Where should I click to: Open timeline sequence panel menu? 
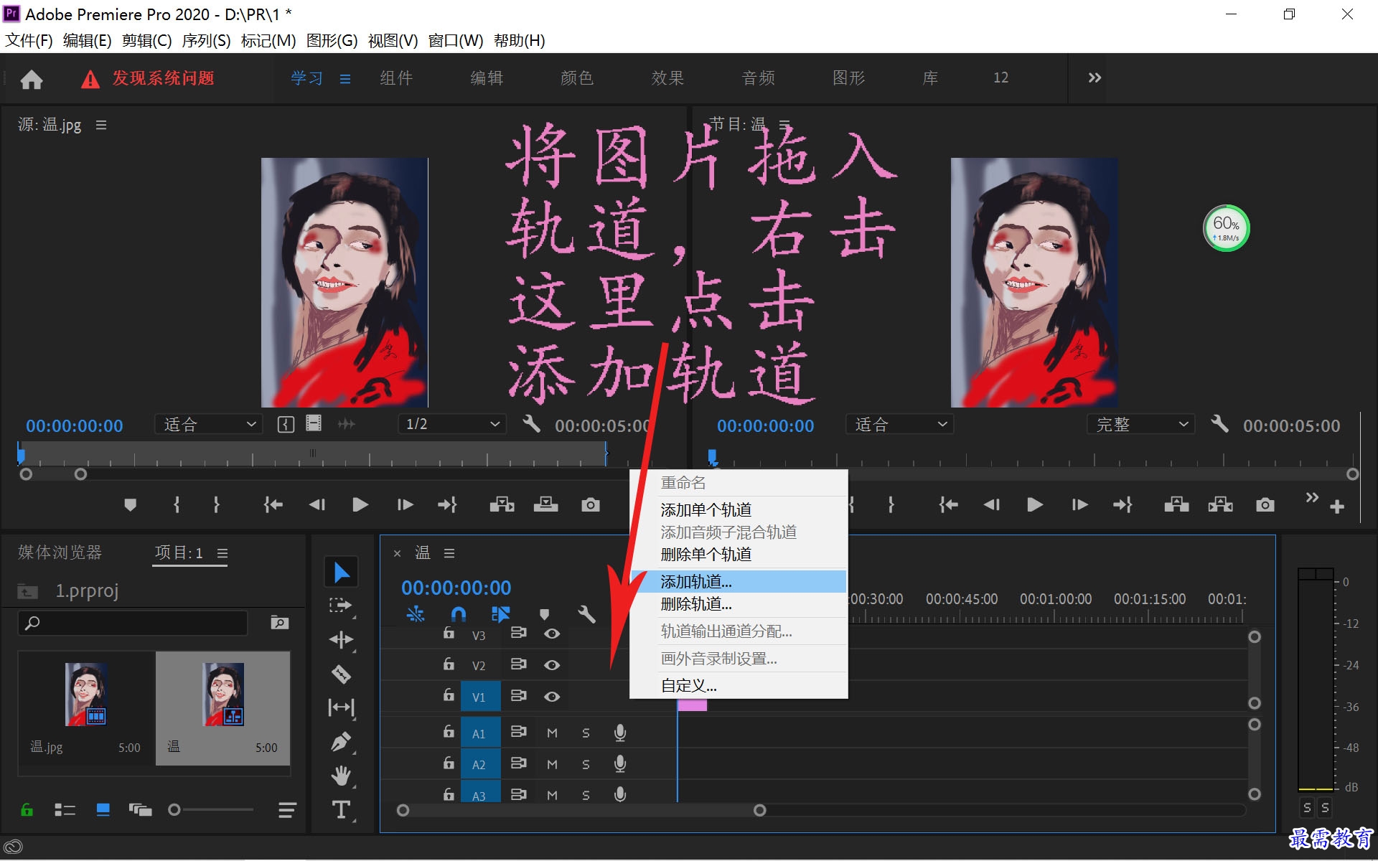pyautogui.click(x=449, y=553)
